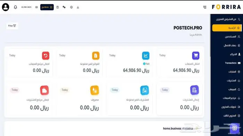
Task: Click 64,986.90 ريال value on اجمالي المبيعات card
Action: point(186,70)
